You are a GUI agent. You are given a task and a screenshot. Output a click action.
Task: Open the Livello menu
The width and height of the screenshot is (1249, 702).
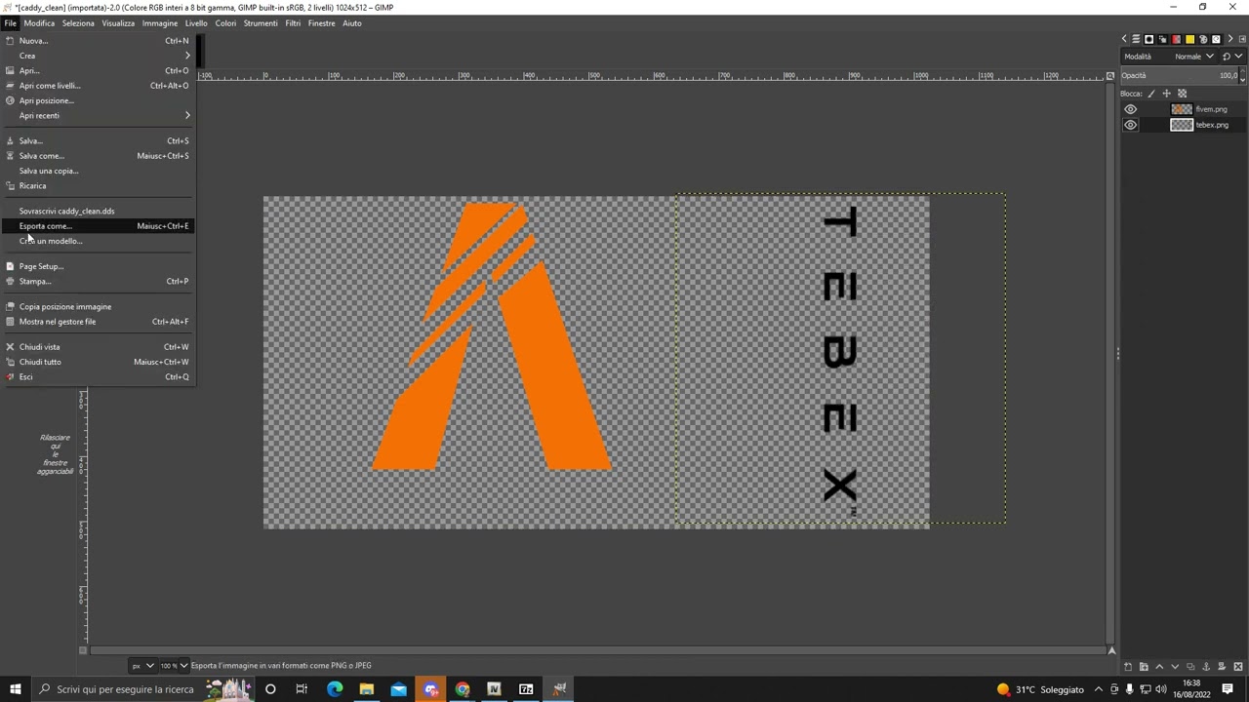coord(196,23)
